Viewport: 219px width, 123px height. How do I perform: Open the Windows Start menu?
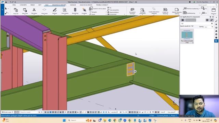pos(64,120)
